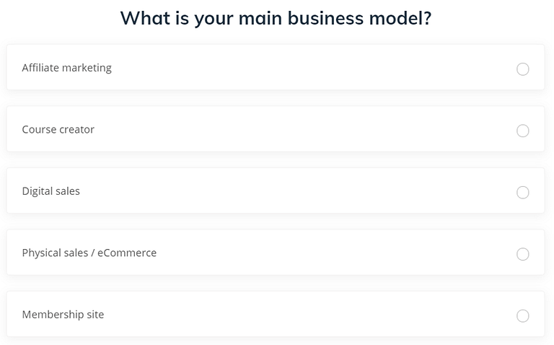Click the middle of the Membership site card
This screenshot has height=345, width=554.
pos(276,315)
